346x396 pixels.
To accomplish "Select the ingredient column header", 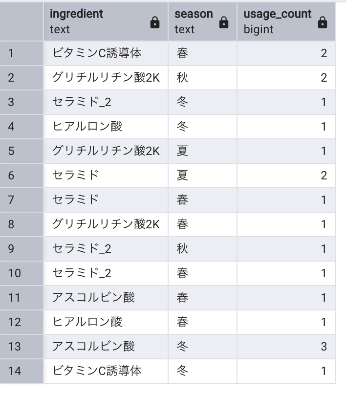I will click(x=106, y=22).
